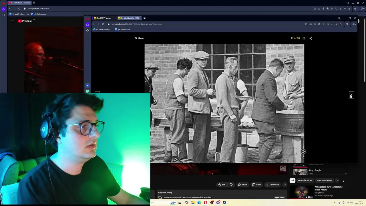Like the YouTube video (61K)
This screenshot has width=366, height=206.
pyautogui.click(x=222, y=185)
